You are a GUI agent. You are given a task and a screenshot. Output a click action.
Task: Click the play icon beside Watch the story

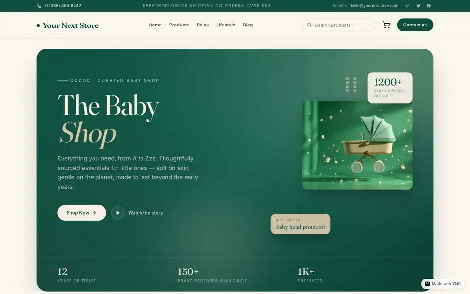pyautogui.click(x=118, y=213)
